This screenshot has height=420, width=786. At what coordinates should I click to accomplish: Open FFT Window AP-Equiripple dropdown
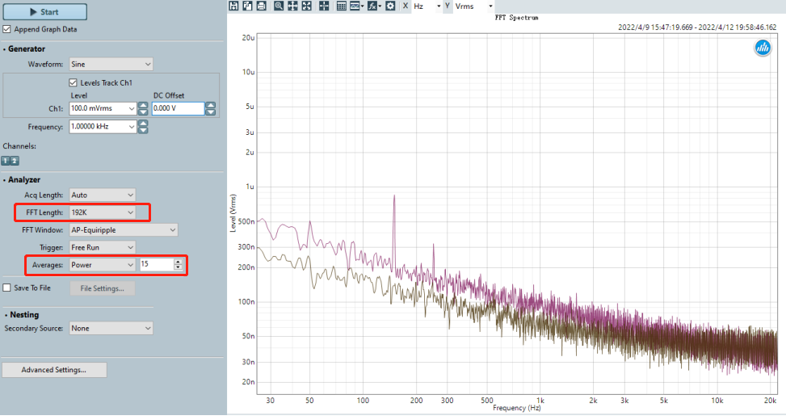124,230
